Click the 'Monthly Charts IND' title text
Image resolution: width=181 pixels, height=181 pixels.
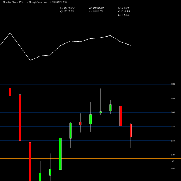[x=13, y=2]
